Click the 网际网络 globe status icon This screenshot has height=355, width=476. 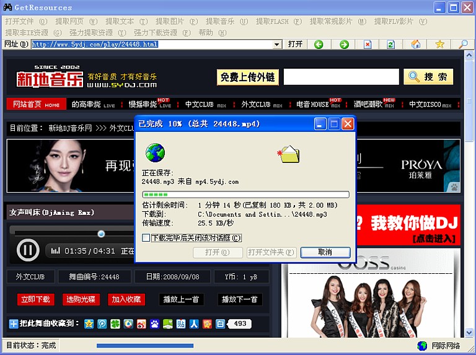(422, 346)
